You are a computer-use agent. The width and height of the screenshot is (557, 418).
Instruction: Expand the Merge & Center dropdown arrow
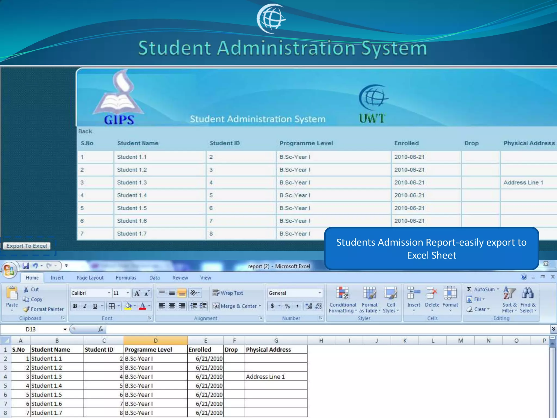click(x=260, y=306)
